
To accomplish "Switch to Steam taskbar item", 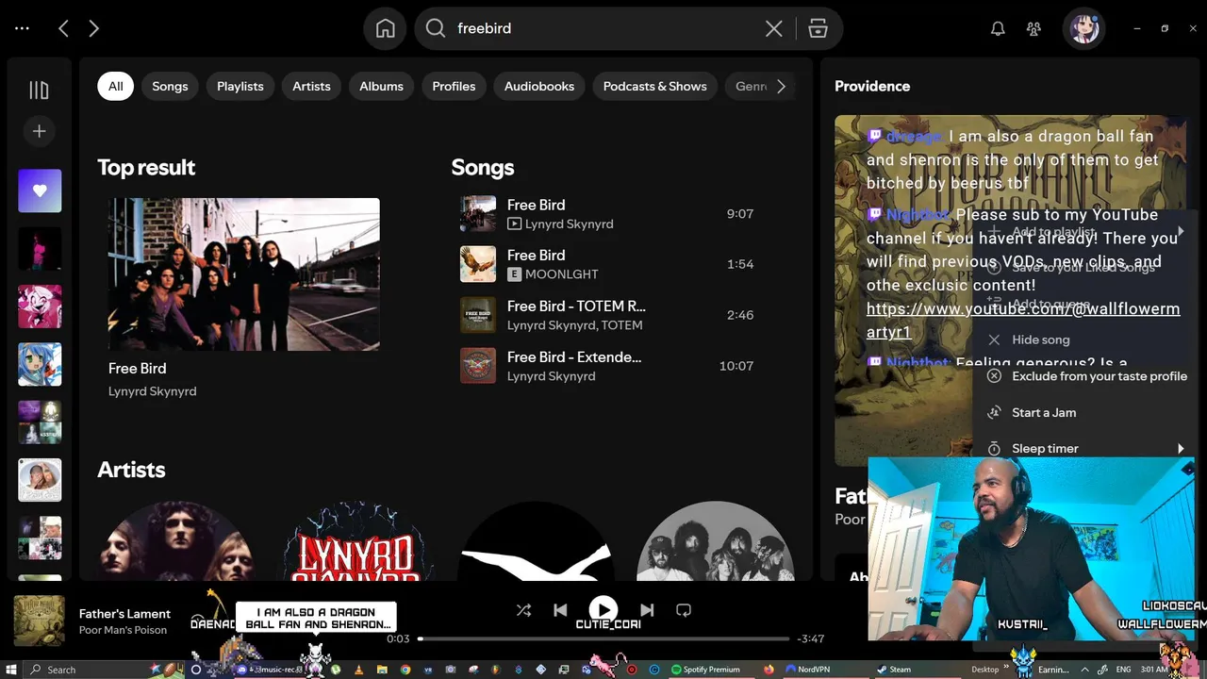I will pos(895,670).
